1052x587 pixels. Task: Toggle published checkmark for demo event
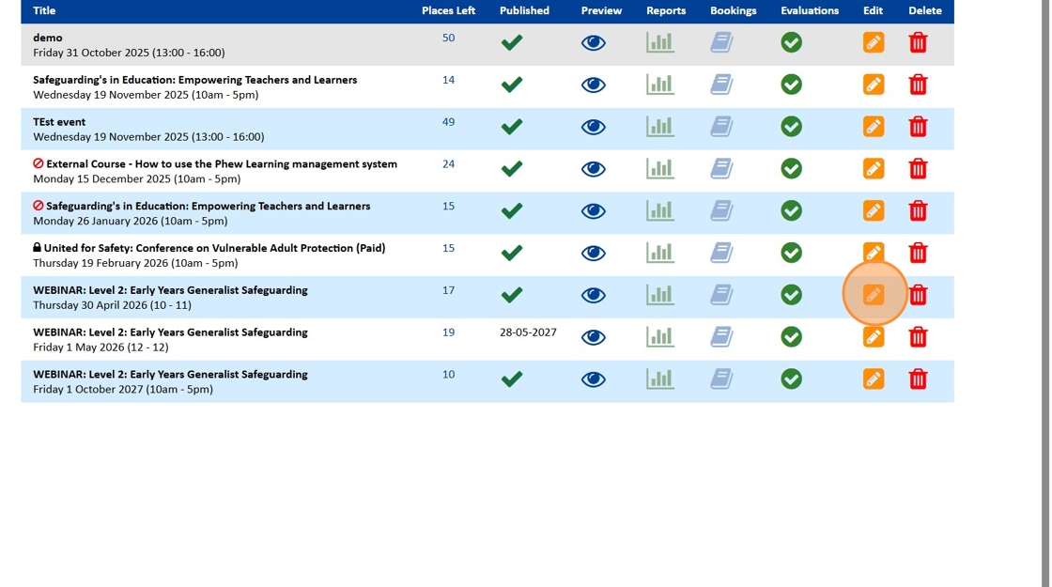512,43
